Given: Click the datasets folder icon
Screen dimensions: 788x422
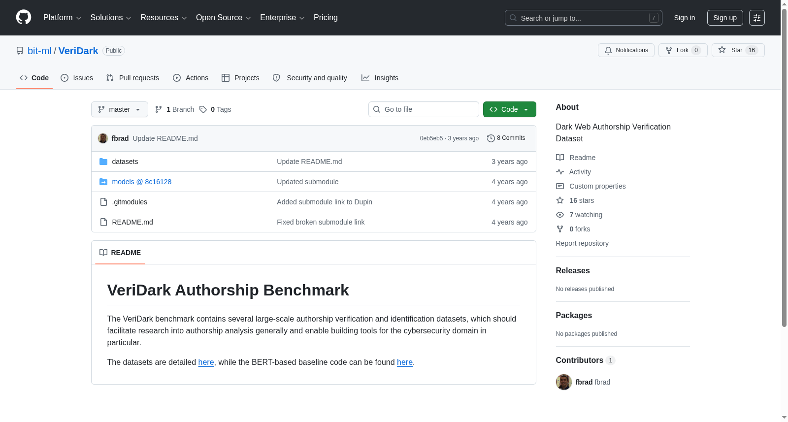Looking at the screenshot, I should pyautogui.click(x=103, y=162).
